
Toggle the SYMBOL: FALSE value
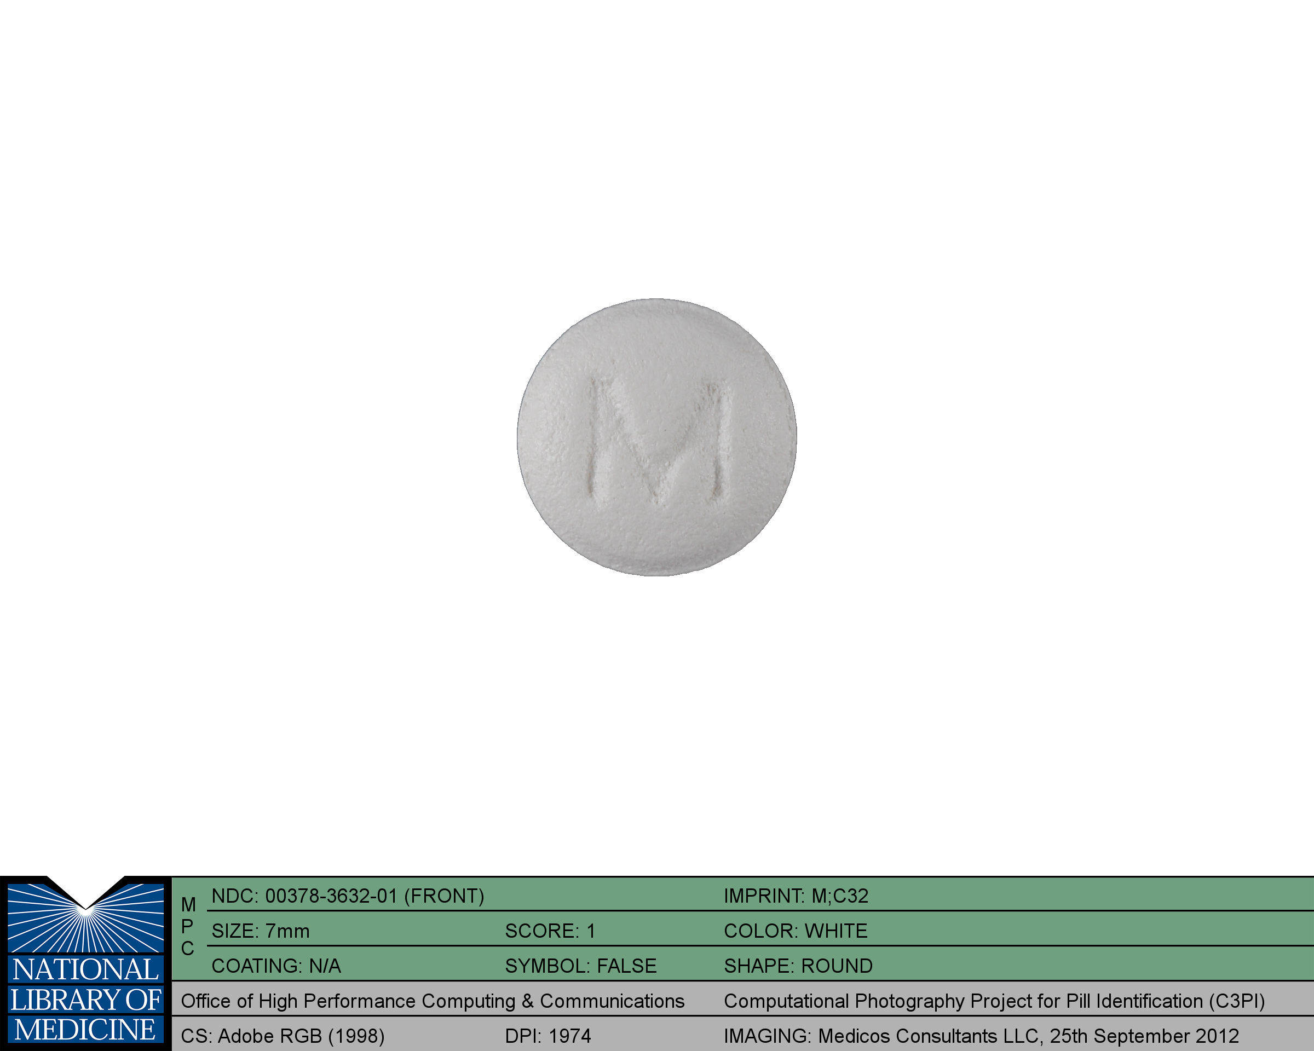(x=581, y=966)
